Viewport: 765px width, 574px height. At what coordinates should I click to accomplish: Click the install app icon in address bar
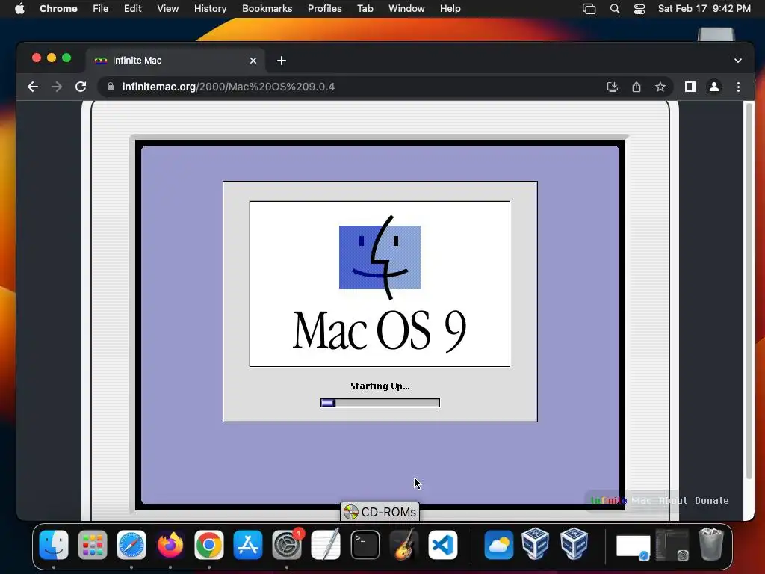(x=613, y=87)
